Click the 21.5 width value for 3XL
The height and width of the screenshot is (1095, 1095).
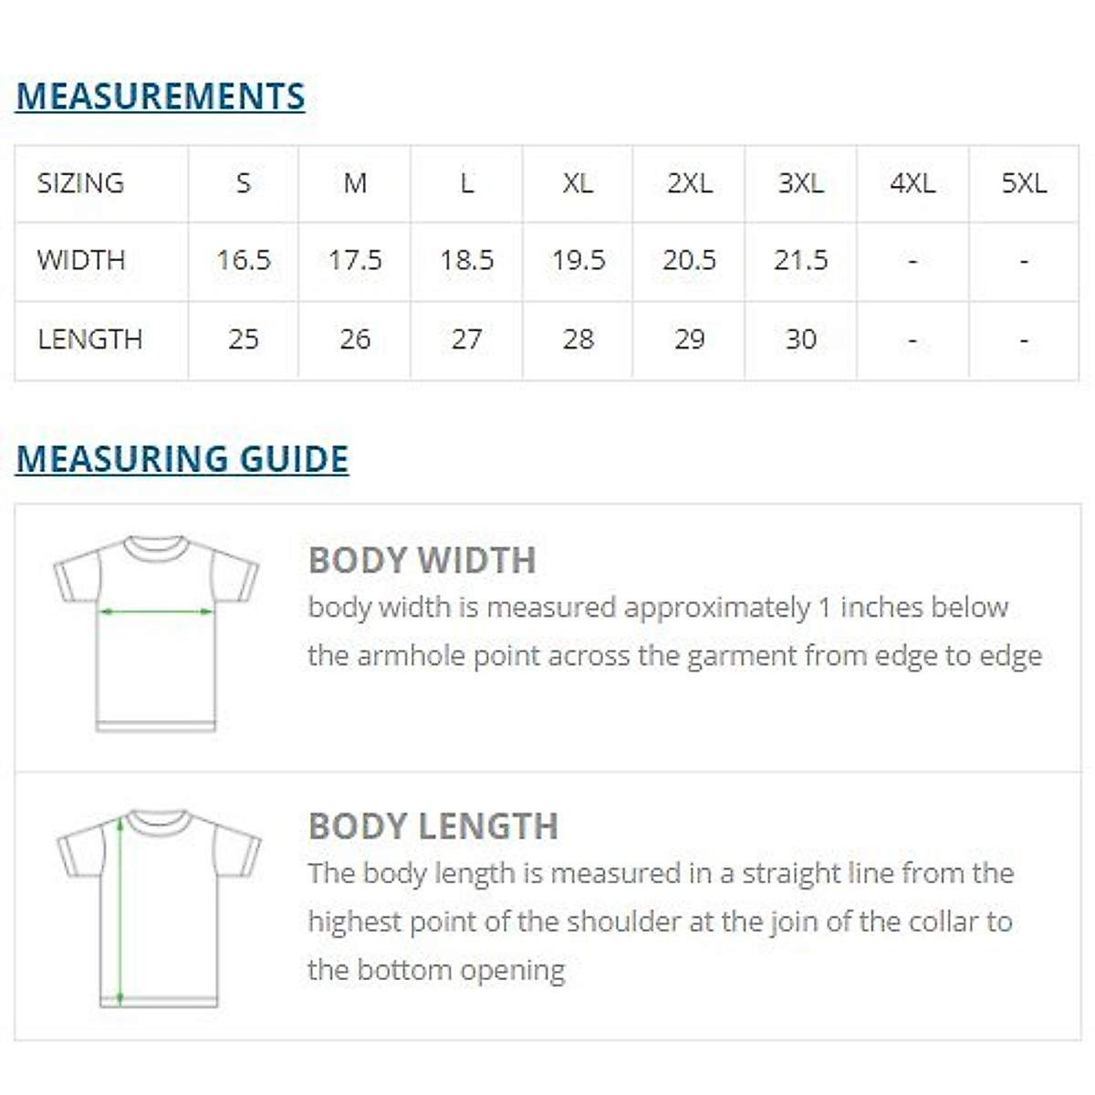pos(800,260)
